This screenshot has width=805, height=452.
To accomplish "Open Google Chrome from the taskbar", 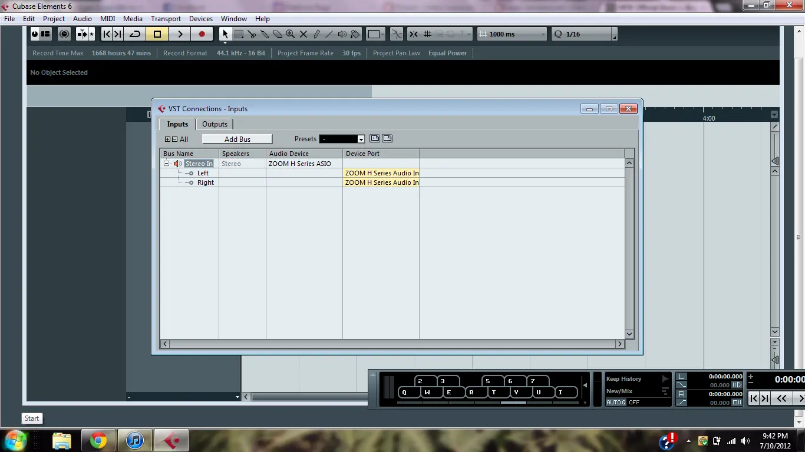I will (98, 440).
